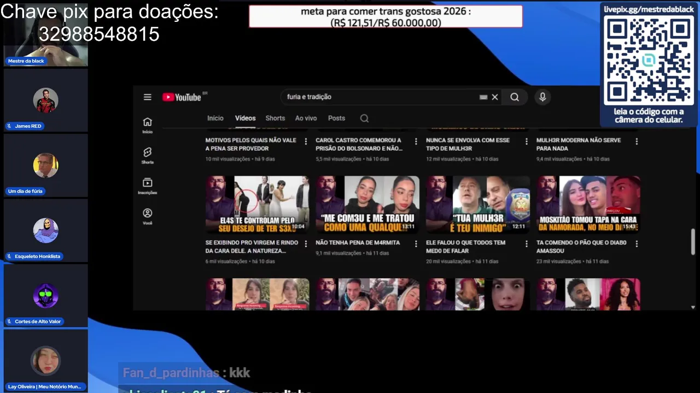Click the muted mic icon beside Esqueleto Honklista
The width and height of the screenshot is (700, 393).
click(x=9, y=257)
